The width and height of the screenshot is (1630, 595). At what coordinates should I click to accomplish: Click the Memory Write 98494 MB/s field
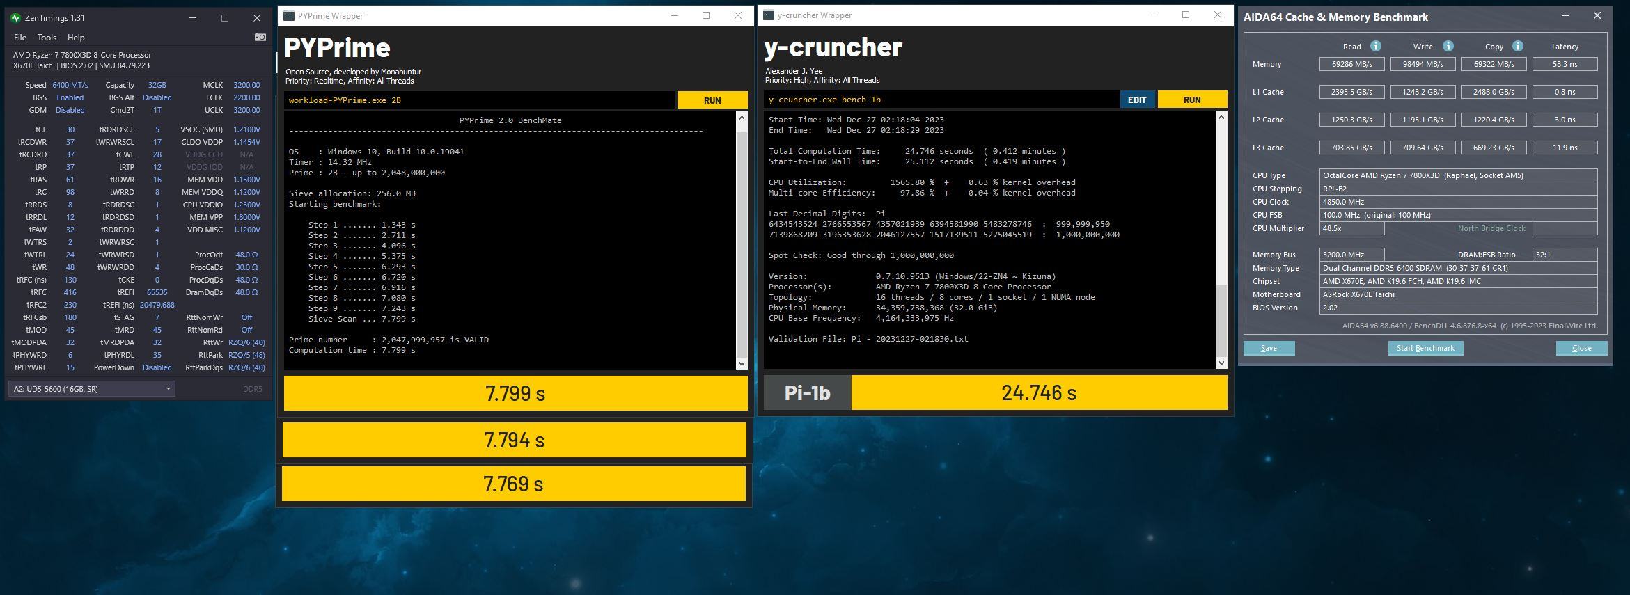[x=1423, y=64]
